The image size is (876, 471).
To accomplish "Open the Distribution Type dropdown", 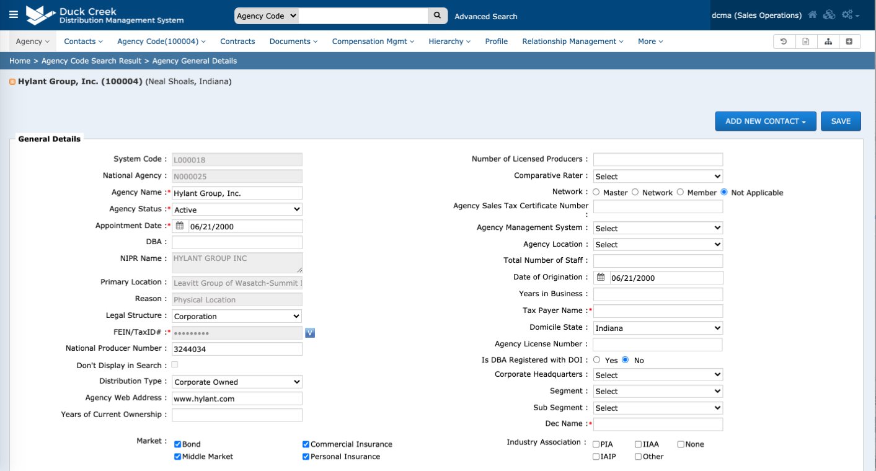I will coord(237,382).
